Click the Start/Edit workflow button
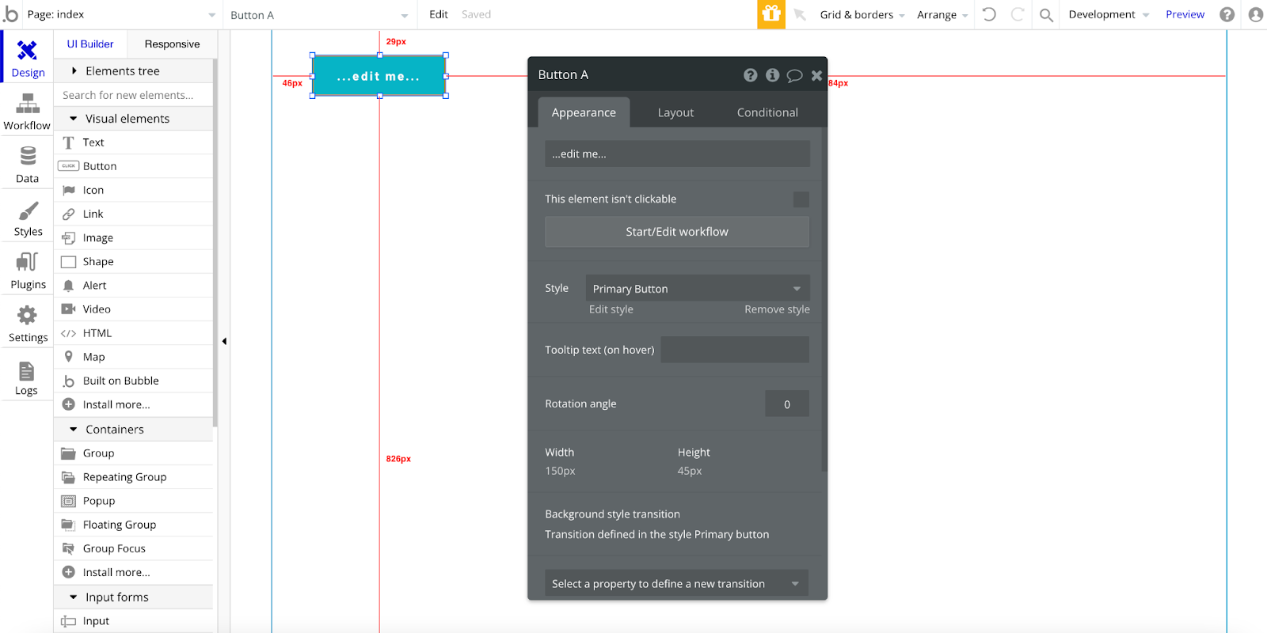The width and height of the screenshot is (1267, 633). (677, 232)
